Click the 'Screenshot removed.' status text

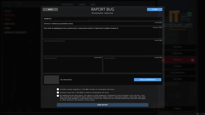pyautogui.click(x=102, y=13)
